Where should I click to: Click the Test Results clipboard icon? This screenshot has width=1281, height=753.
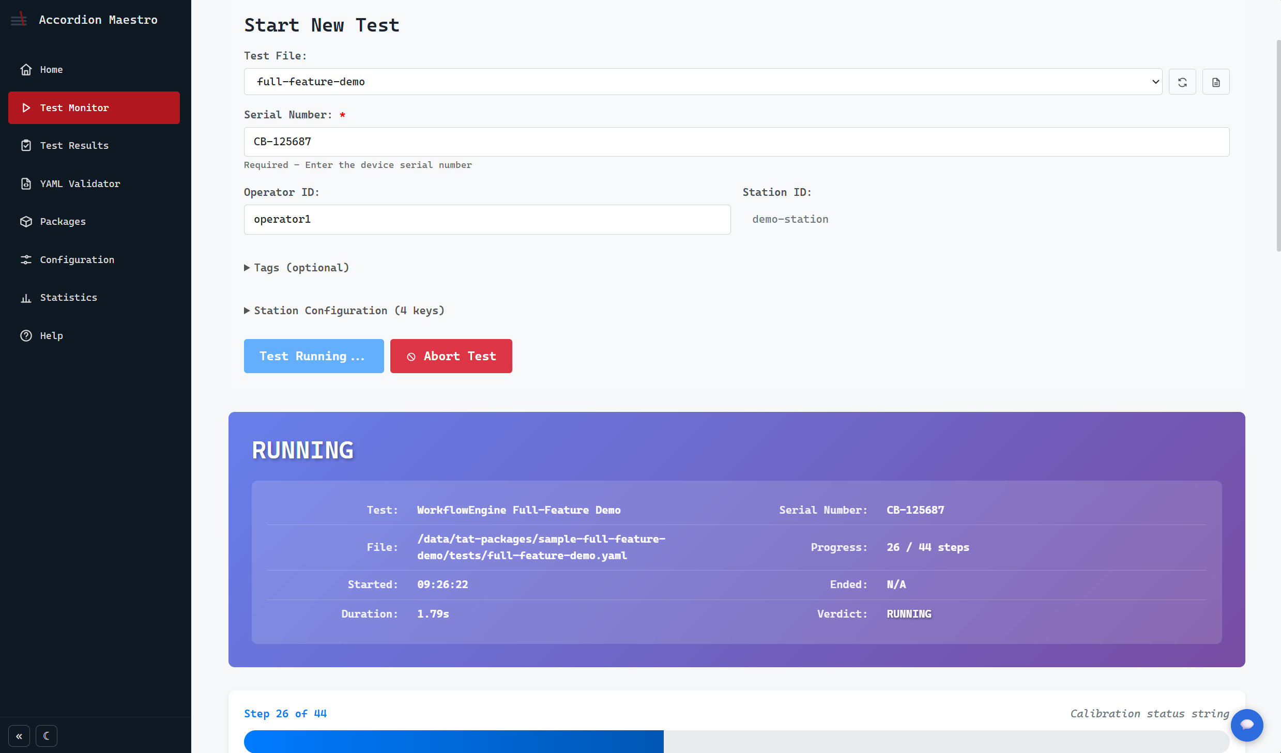pyautogui.click(x=26, y=146)
